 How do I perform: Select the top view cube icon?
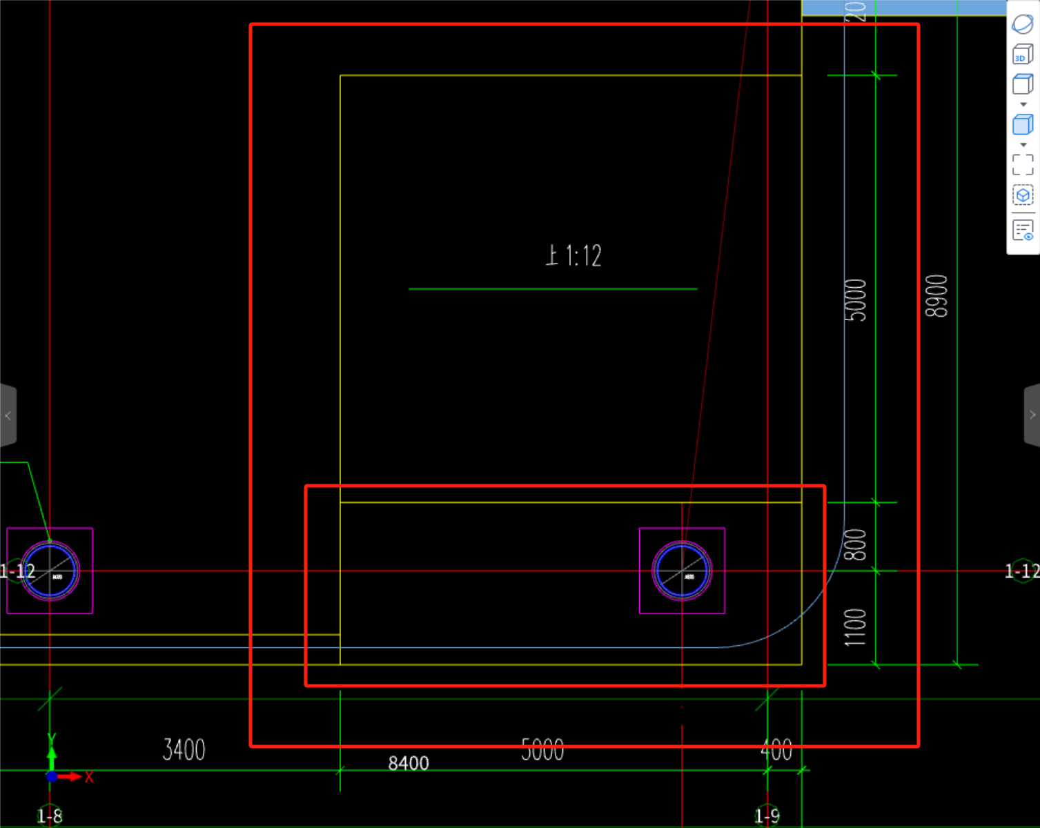point(1023,84)
